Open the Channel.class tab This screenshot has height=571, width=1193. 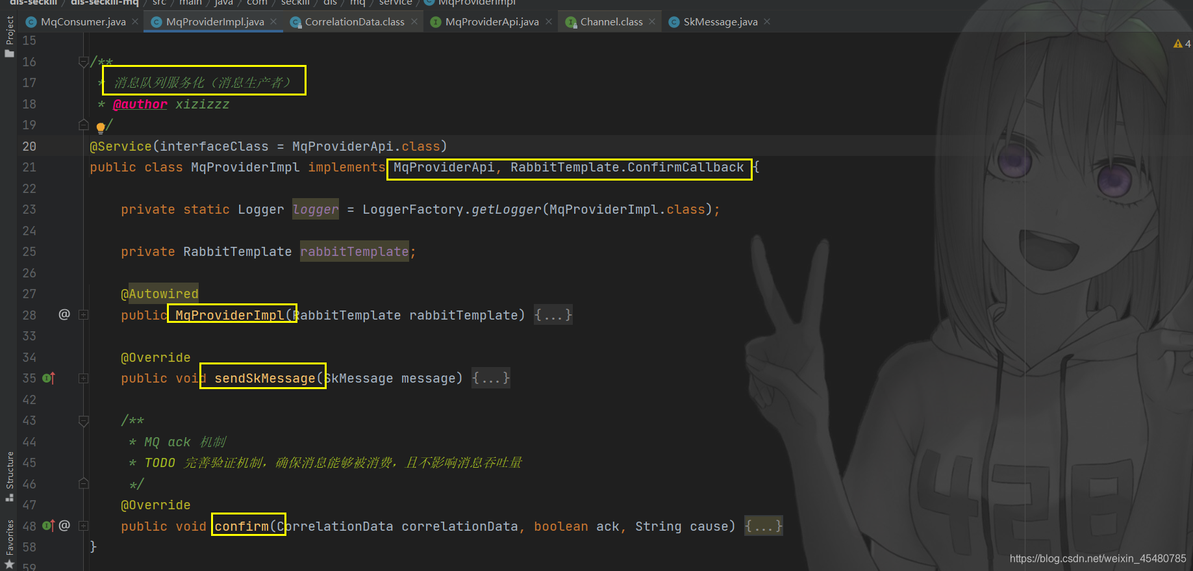pos(611,22)
